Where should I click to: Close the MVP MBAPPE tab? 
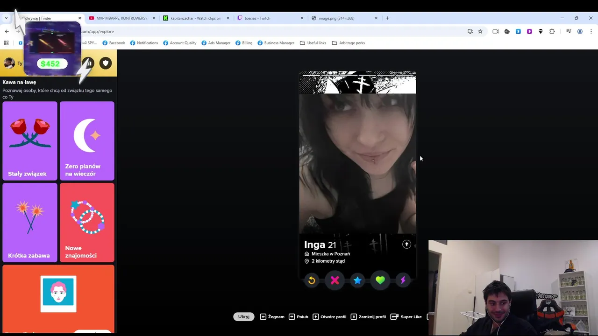point(154,18)
